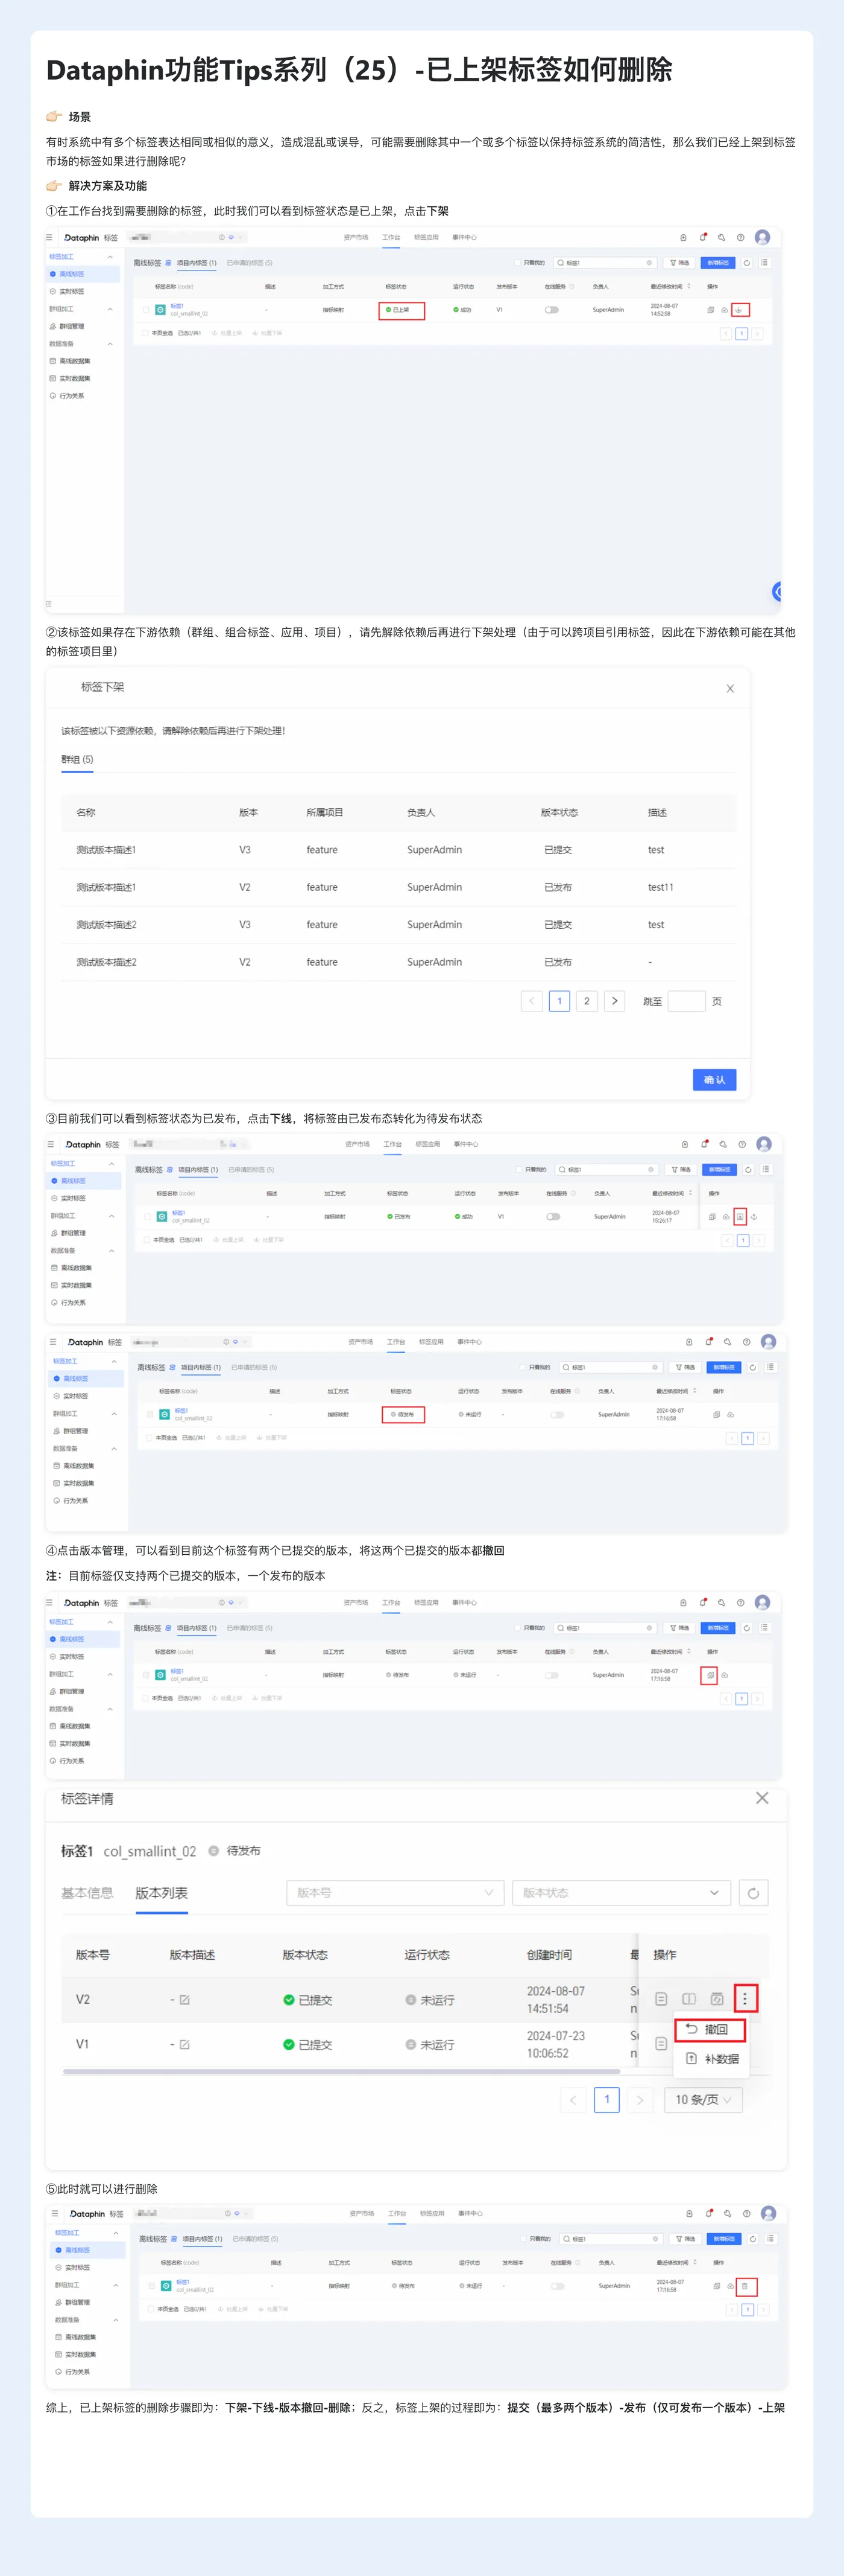
Task: Focus the 跳至 page number input
Action: coord(686,1001)
